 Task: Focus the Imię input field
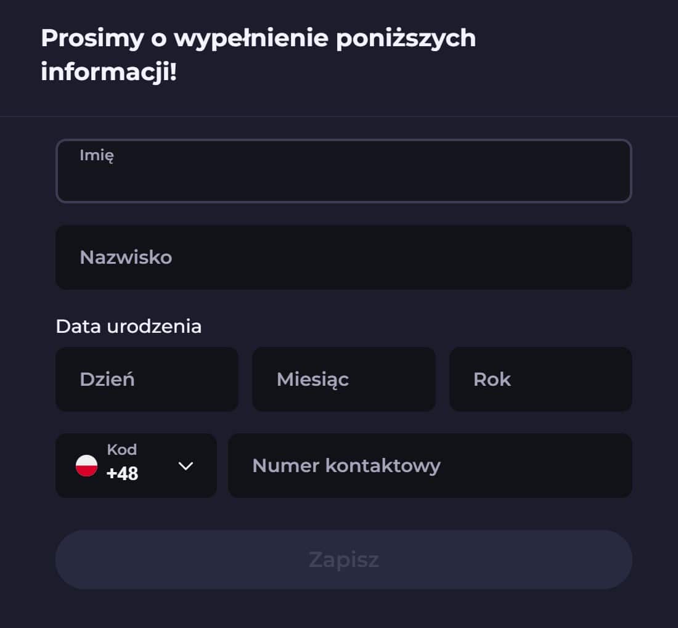[343, 177]
